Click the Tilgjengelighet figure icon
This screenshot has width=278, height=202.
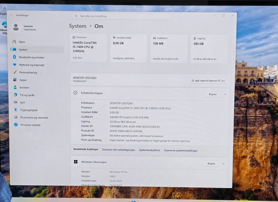(16, 110)
